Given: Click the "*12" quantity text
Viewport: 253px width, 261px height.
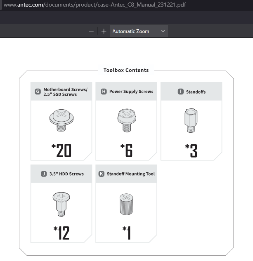Looking at the screenshot, I should (x=61, y=233).
